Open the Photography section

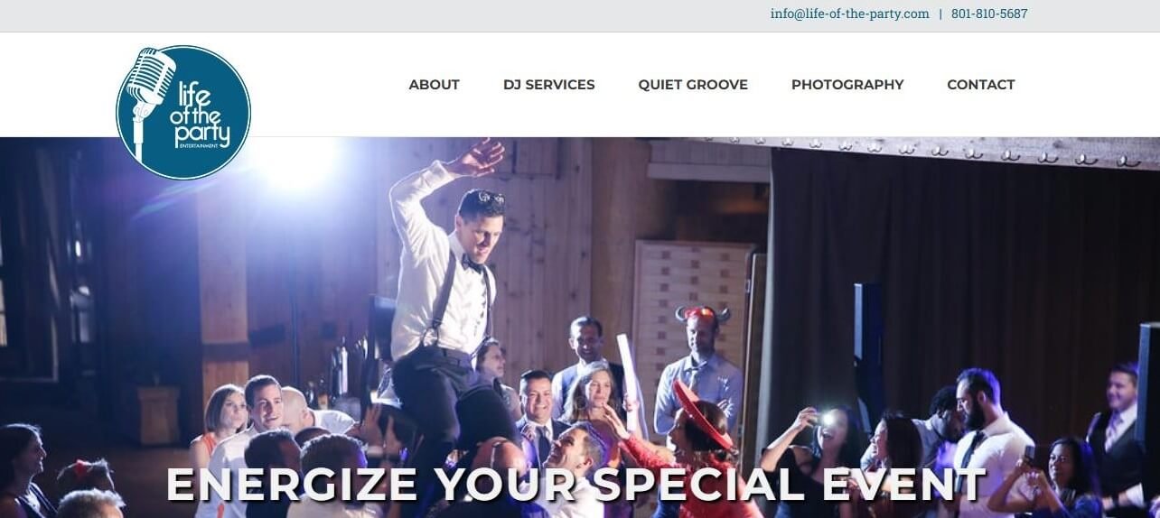(847, 85)
